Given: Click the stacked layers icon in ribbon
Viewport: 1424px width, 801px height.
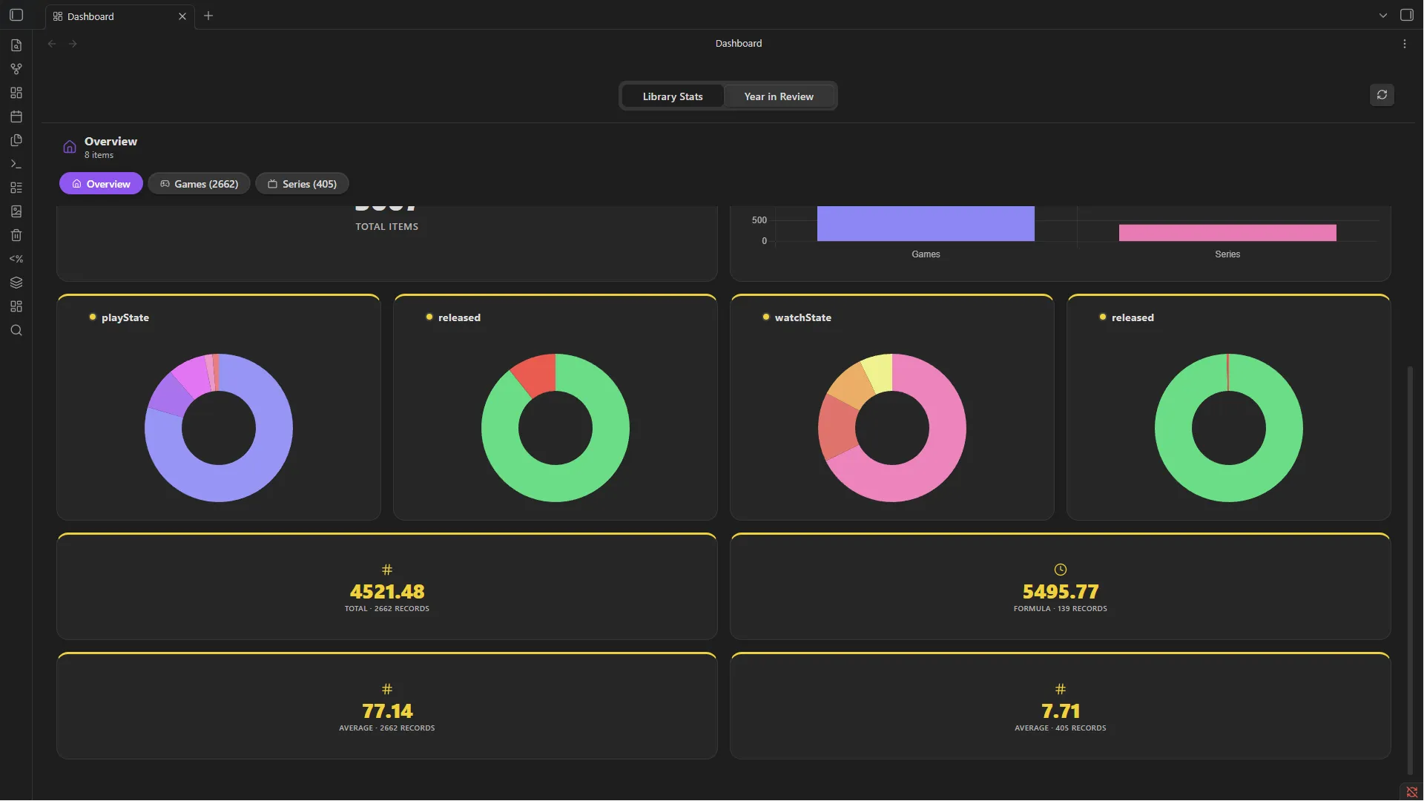Looking at the screenshot, I should (x=16, y=283).
